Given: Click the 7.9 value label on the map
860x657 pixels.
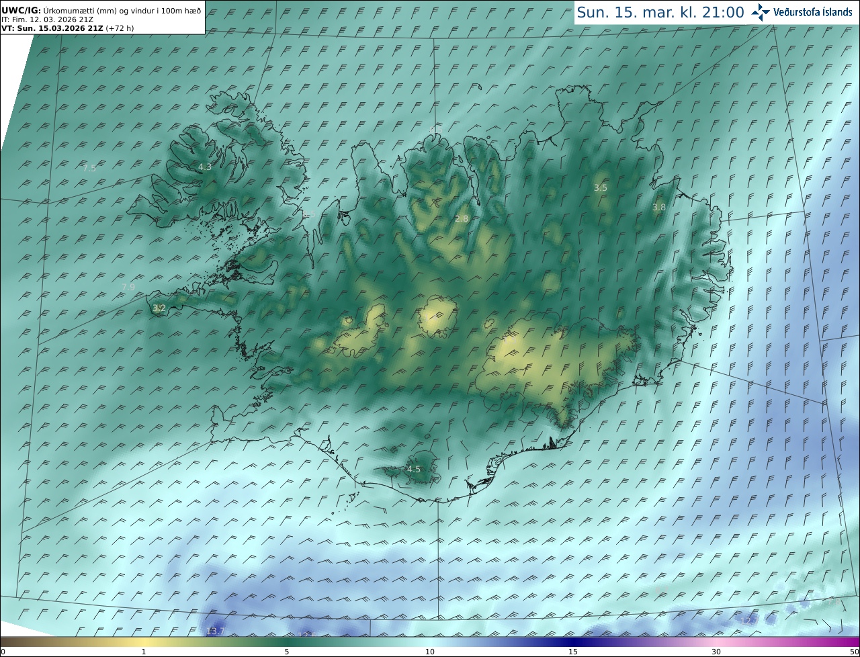Looking at the screenshot, I should (128, 288).
